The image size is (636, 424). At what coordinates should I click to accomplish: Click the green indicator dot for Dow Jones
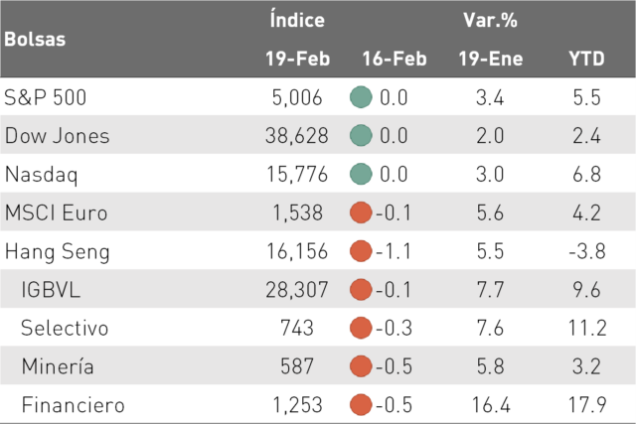(x=361, y=135)
